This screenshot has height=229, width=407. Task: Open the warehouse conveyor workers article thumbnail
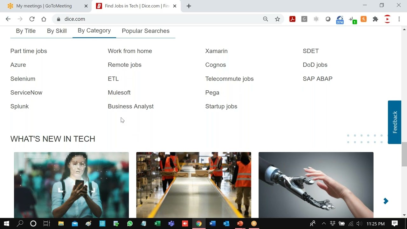[194, 185]
